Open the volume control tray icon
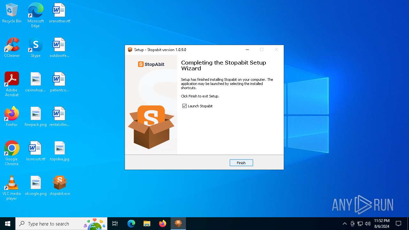The width and height of the screenshot is (409, 230). point(368,224)
